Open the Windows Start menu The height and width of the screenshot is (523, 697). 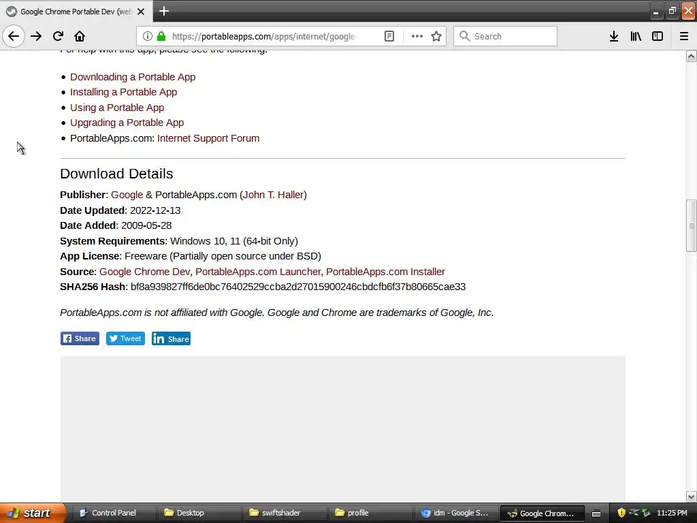point(33,513)
